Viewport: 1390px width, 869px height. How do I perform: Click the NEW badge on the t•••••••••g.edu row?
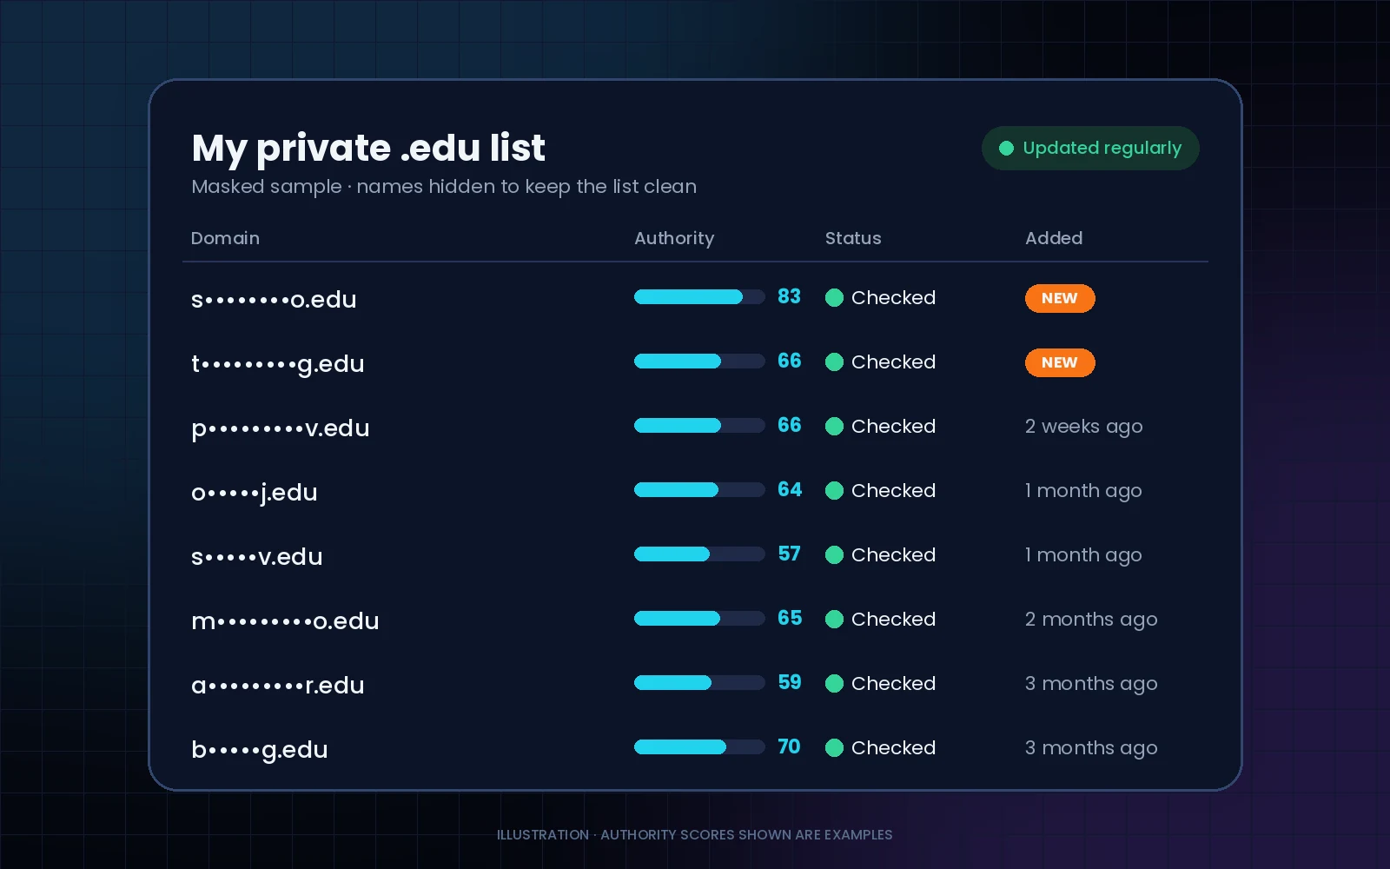point(1060,362)
